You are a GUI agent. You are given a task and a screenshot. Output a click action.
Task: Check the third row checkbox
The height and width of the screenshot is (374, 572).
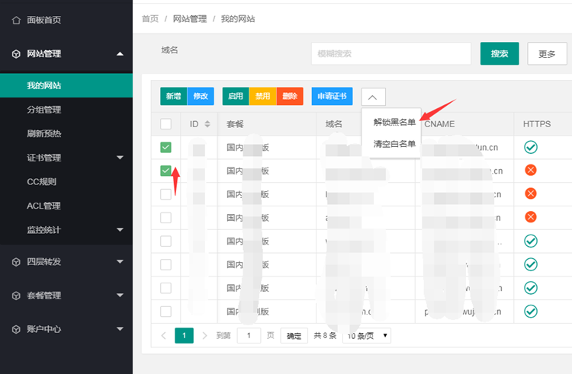click(x=165, y=194)
